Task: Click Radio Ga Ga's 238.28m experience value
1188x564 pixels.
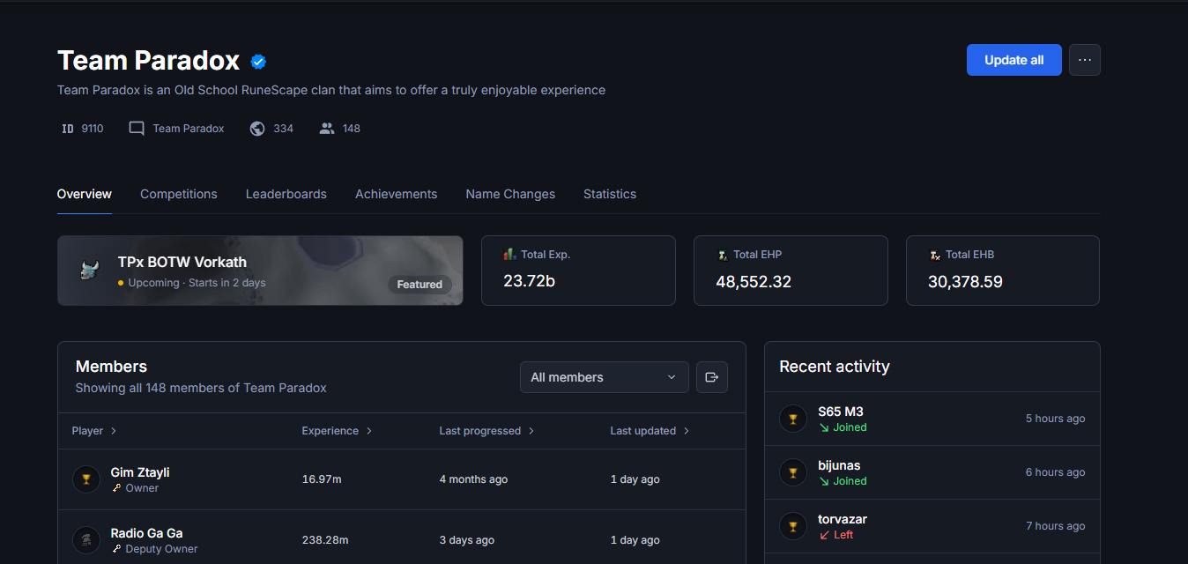Action: (x=325, y=540)
